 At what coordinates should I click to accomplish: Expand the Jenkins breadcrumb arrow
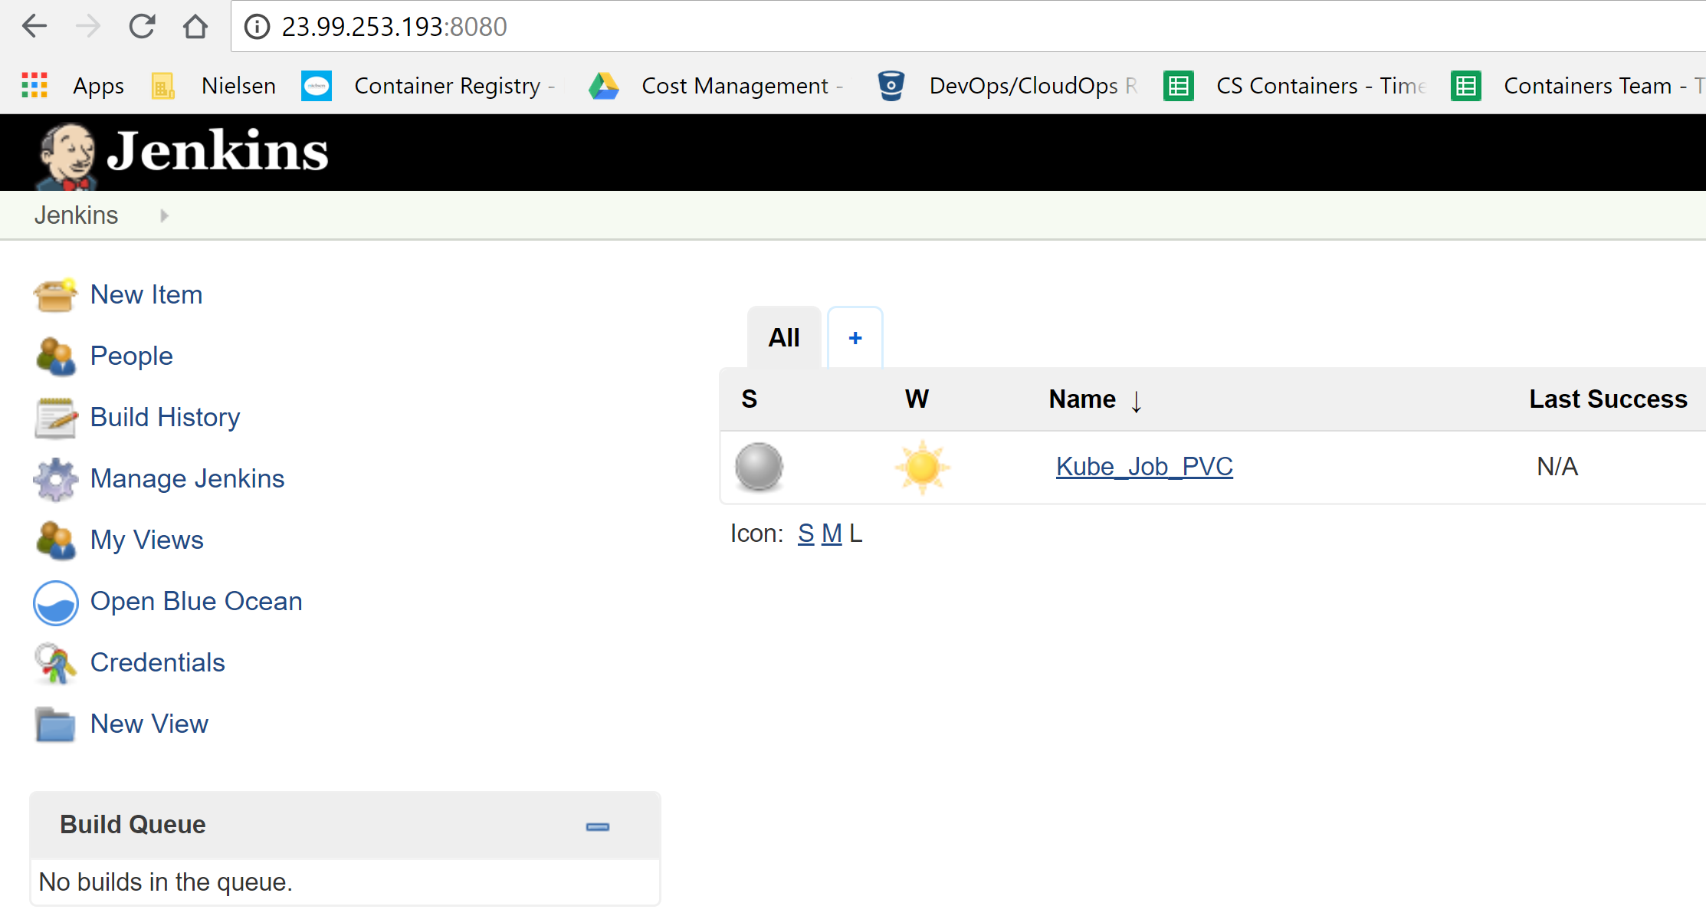[164, 215]
